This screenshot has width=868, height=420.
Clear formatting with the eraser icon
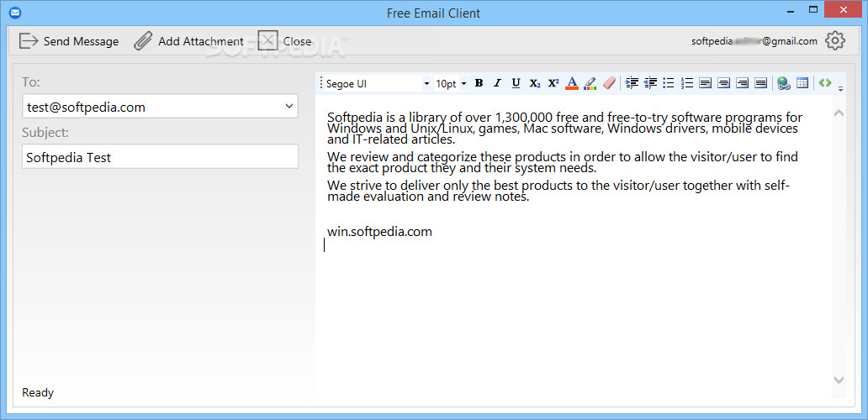pyautogui.click(x=609, y=83)
